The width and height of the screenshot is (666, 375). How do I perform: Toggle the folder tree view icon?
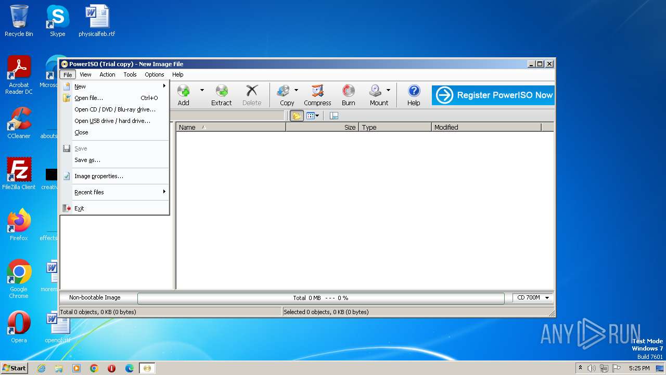pos(297,116)
